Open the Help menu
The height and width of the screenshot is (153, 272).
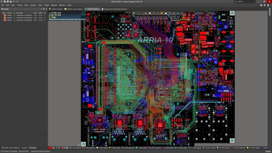pyautogui.click(x=69, y=5)
